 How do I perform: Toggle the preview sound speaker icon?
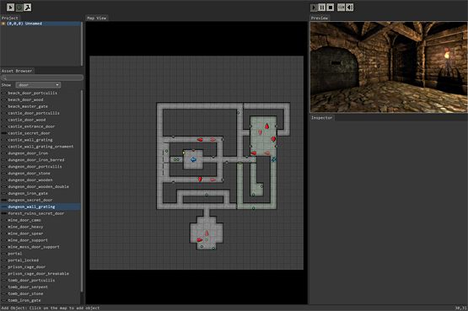349,7
